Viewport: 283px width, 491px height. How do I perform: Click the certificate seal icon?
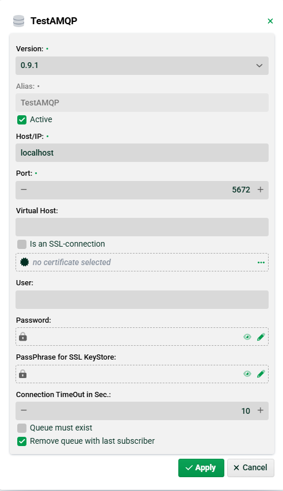click(24, 262)
